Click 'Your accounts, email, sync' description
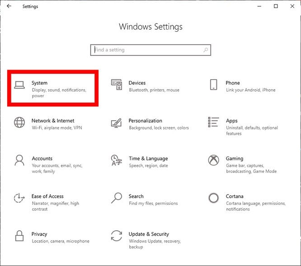 coord(57,168)
